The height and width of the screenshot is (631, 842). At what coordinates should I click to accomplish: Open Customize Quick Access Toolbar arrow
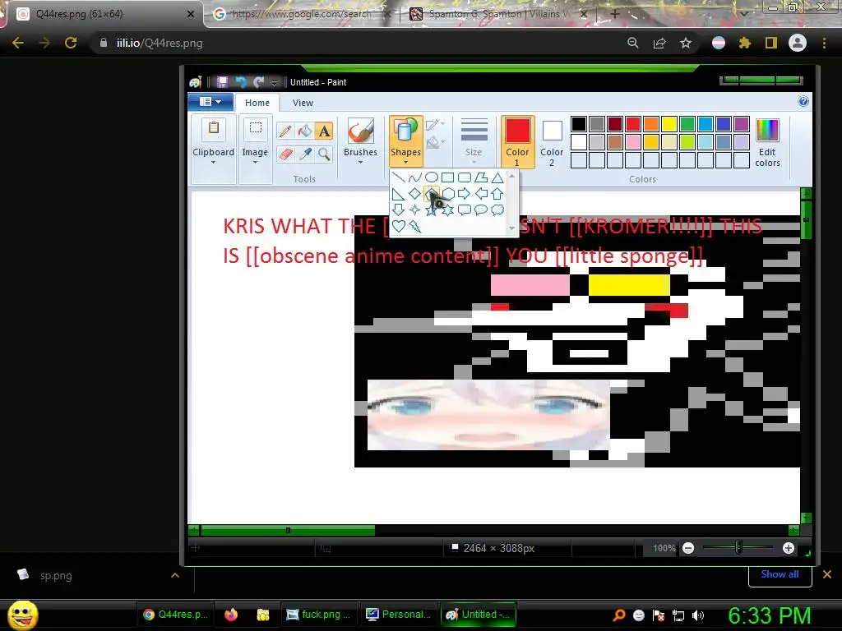(274, 83)
